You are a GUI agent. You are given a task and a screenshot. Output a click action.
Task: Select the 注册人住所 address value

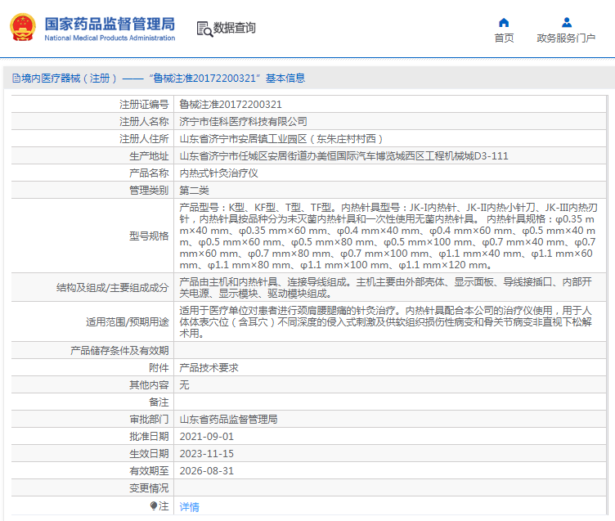pyautogui.click(x=281, y=139)
